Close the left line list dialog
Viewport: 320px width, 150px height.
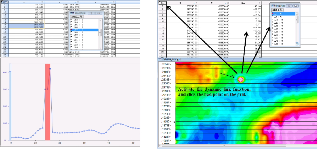coord(98,13)
